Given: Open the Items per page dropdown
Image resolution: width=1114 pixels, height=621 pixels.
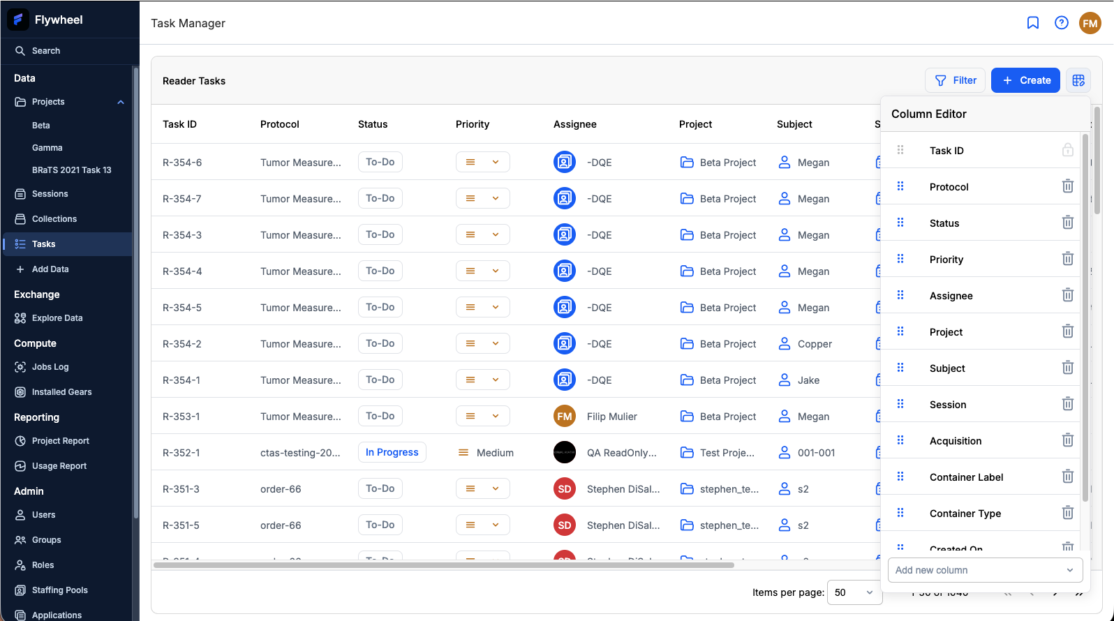Looking at the screenshot, I should (854, 592).
